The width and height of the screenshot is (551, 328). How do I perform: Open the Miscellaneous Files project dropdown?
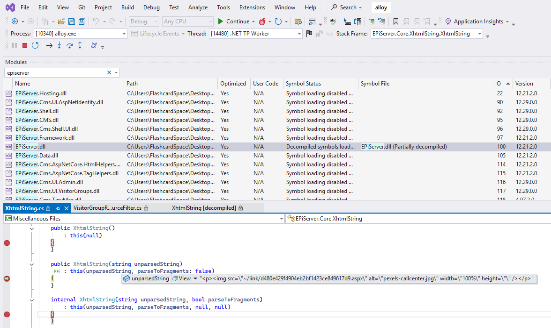282,219
